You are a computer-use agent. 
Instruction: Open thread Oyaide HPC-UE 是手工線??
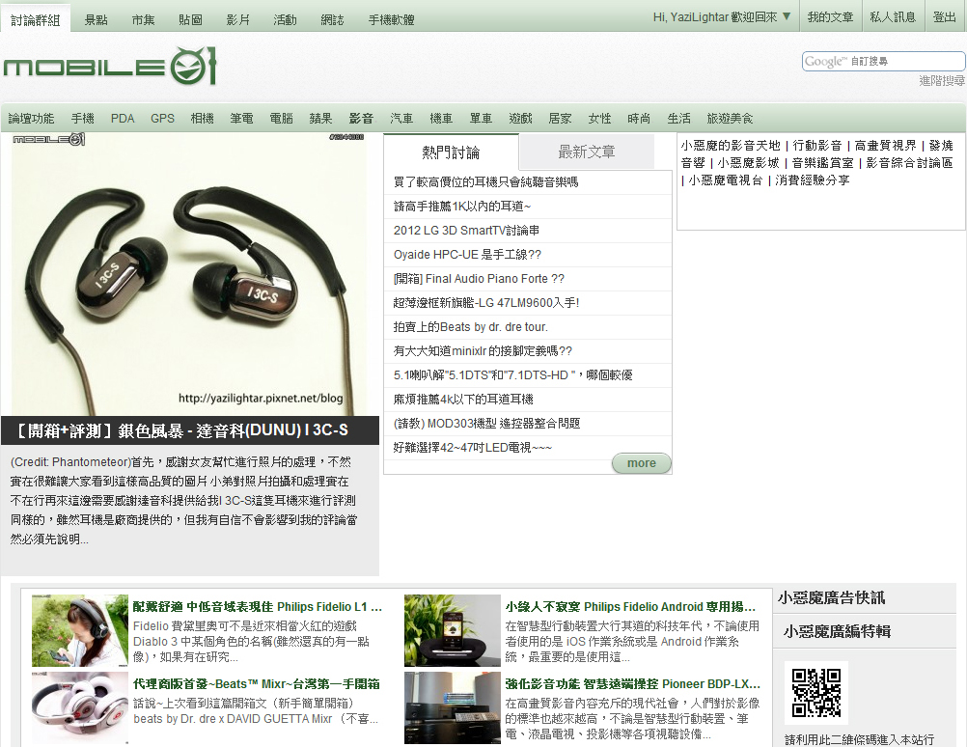tap(467, 254)
